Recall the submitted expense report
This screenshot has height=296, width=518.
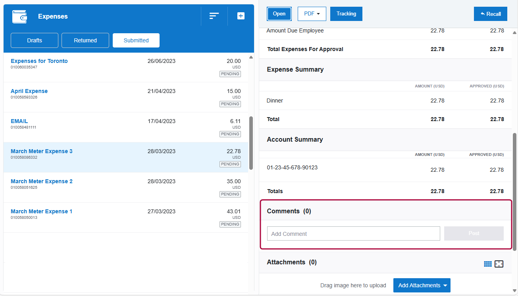point(490,14)
